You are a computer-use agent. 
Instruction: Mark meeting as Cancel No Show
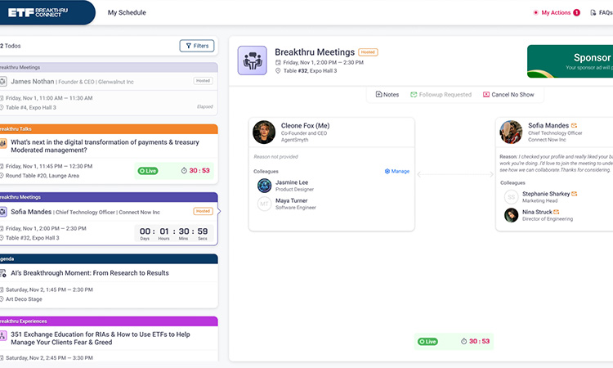508,95
